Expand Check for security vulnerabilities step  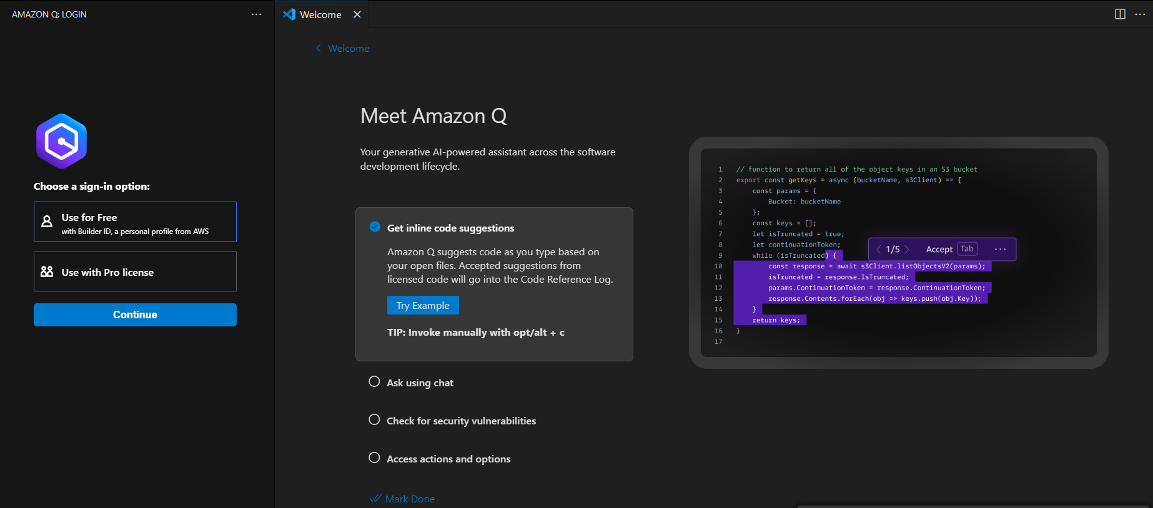coord(461,421)
